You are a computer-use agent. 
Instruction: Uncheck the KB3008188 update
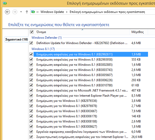click(31, 121)
